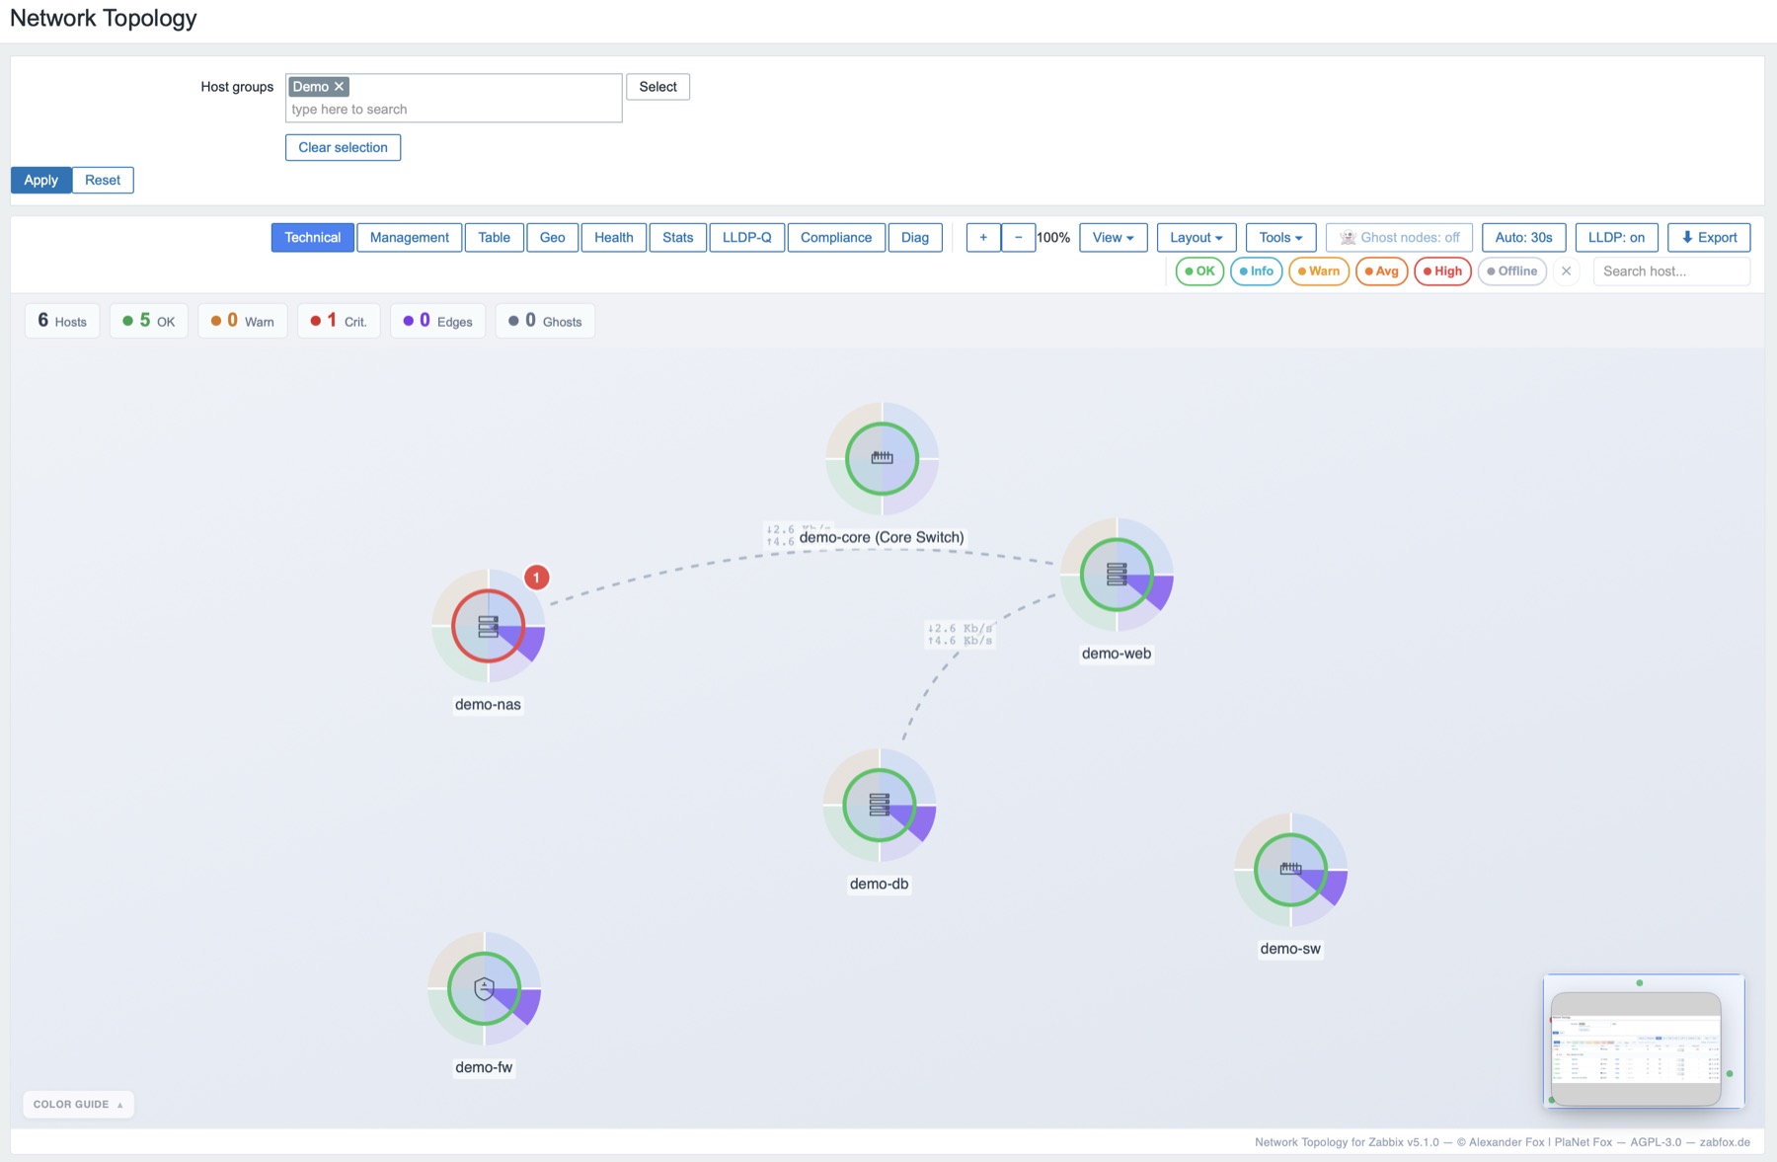Viewport: 1777px width, 1162px height.
Task: Open the Stats tab
Action: coord(677,238)
